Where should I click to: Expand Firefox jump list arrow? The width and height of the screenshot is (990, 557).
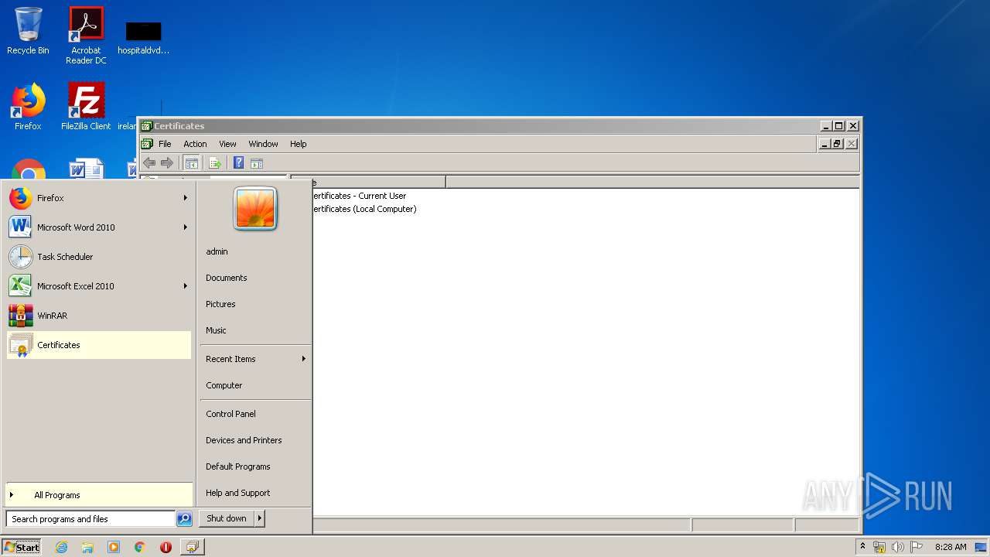(185, 198)
